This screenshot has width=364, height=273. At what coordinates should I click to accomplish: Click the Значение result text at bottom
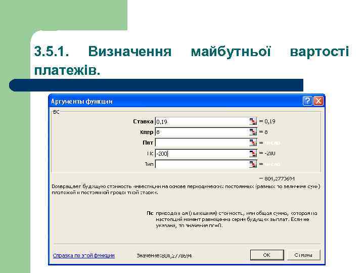(x=164, y=256)
